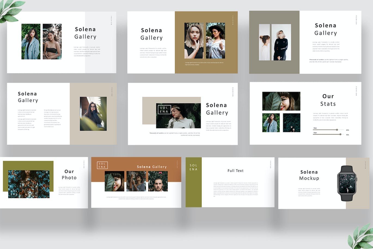Click the smartwatch mockup on the Solena Mockup slide
373x249 pixels.
[346, 183]
